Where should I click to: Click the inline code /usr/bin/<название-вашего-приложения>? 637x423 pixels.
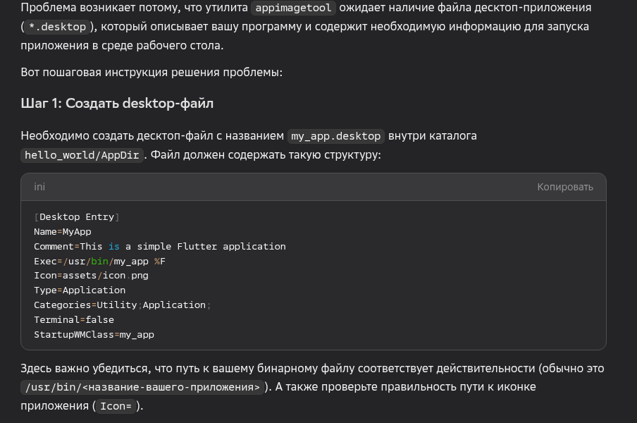coord(142,387)
